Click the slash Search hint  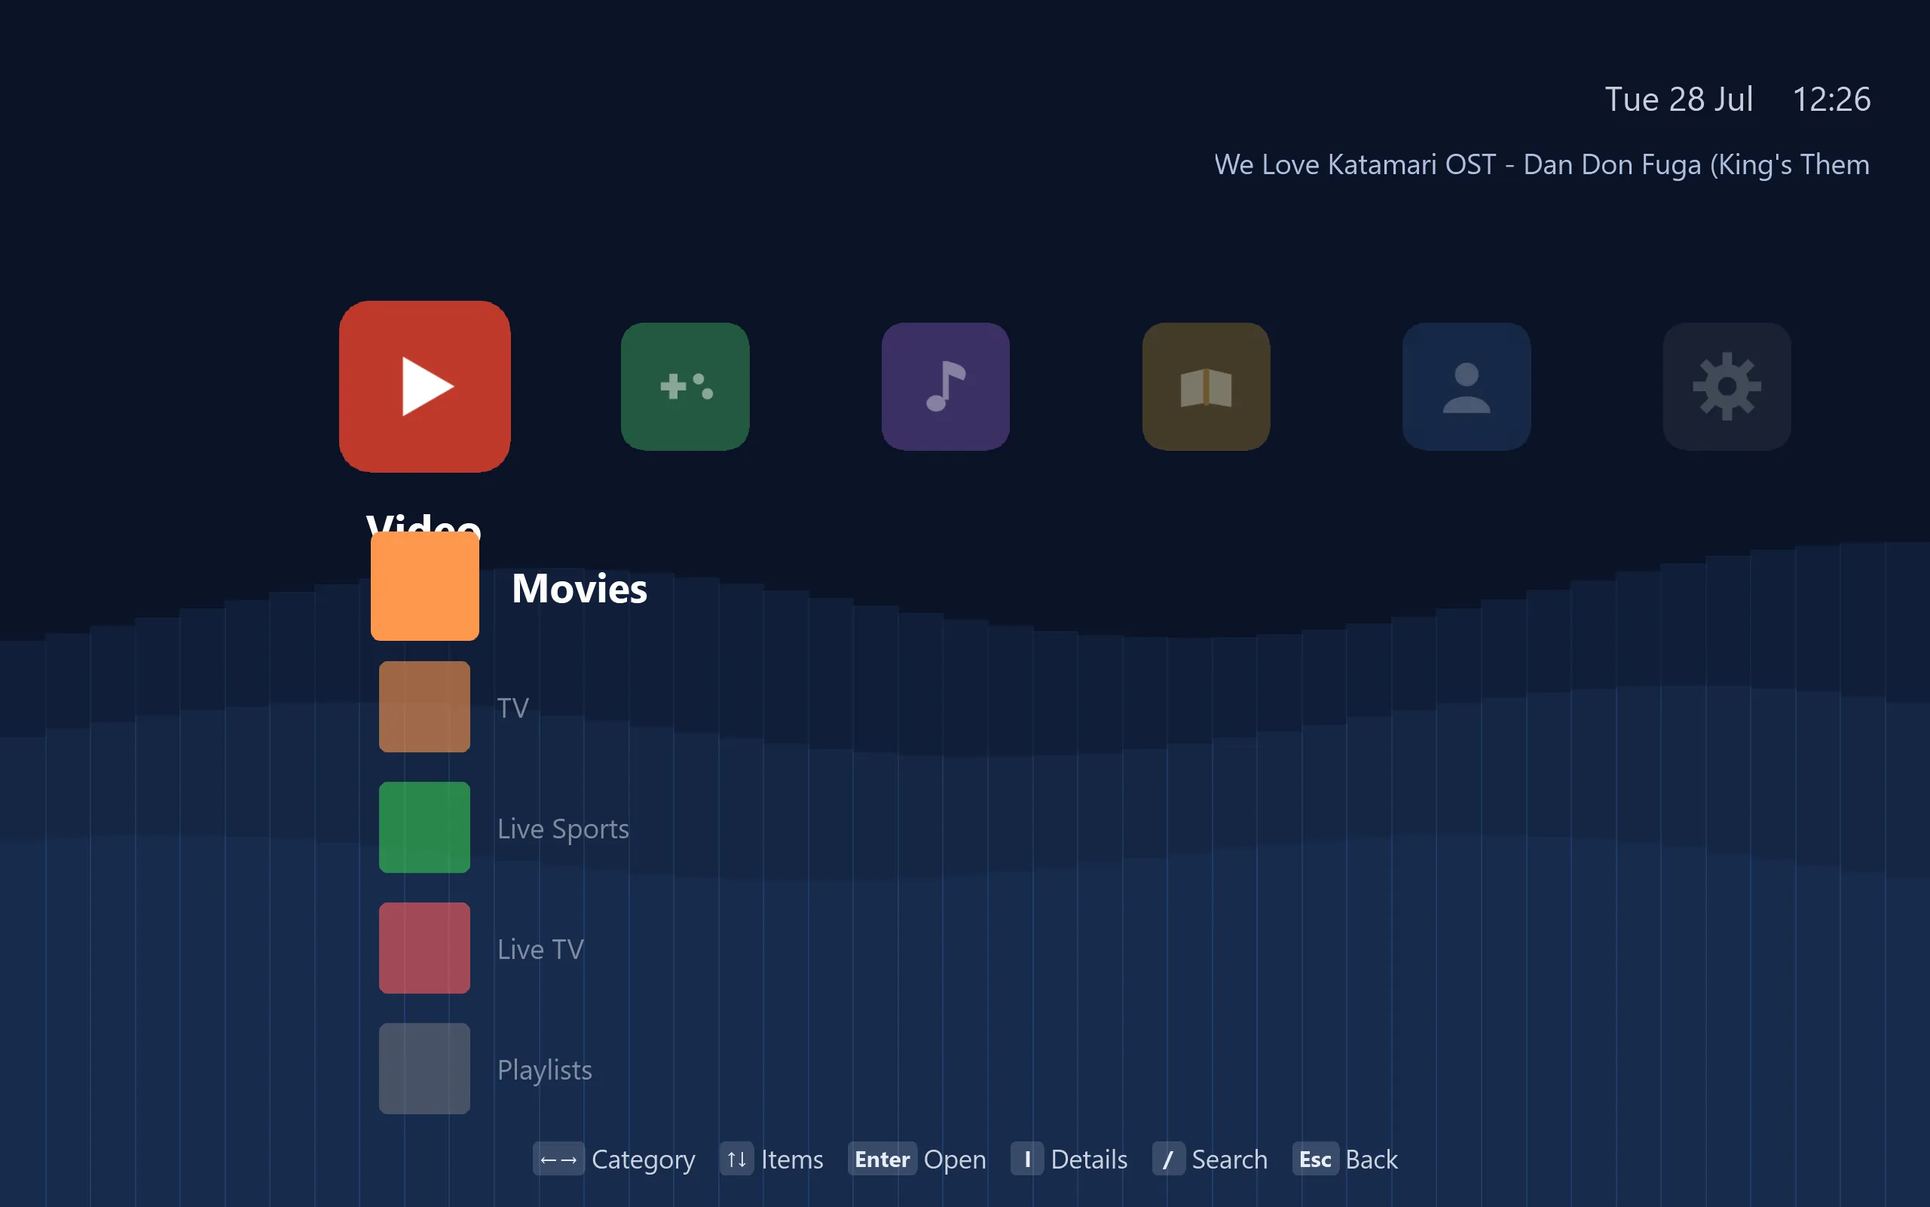(1210, 1159)
